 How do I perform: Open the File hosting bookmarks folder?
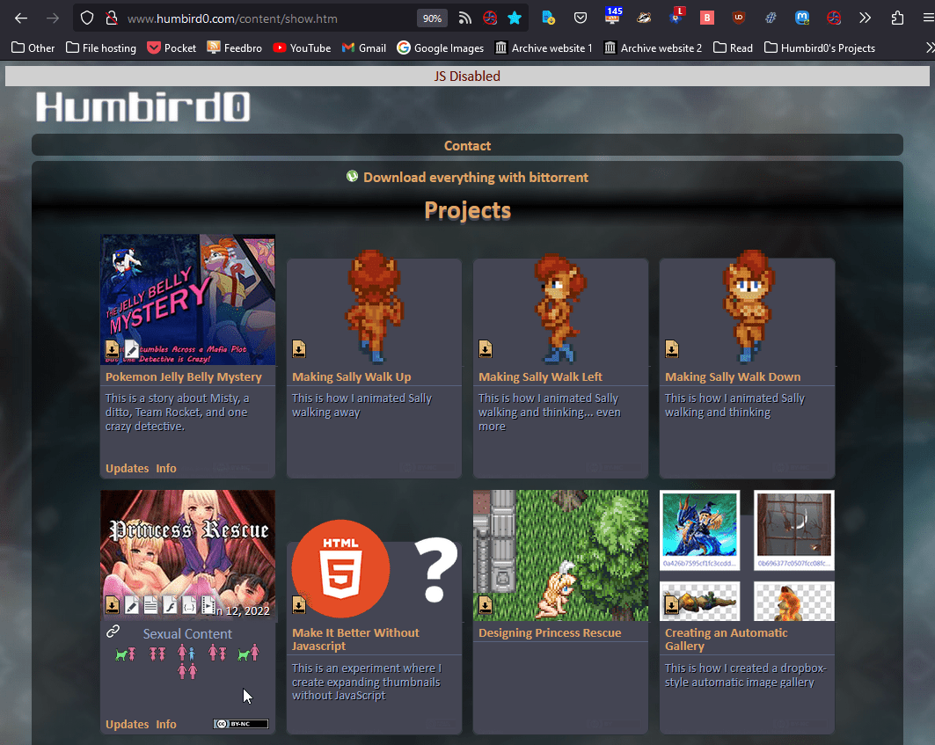coord(100,47)
